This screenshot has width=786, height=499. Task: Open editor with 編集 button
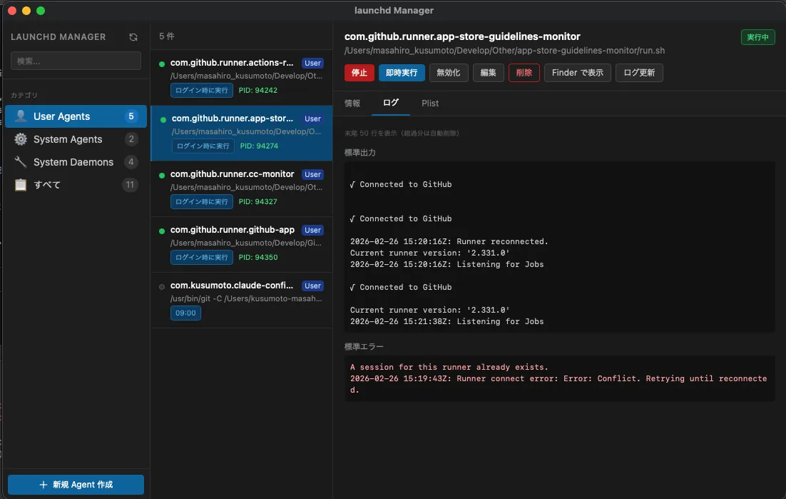pyautogui.click(x=488, y=73)
